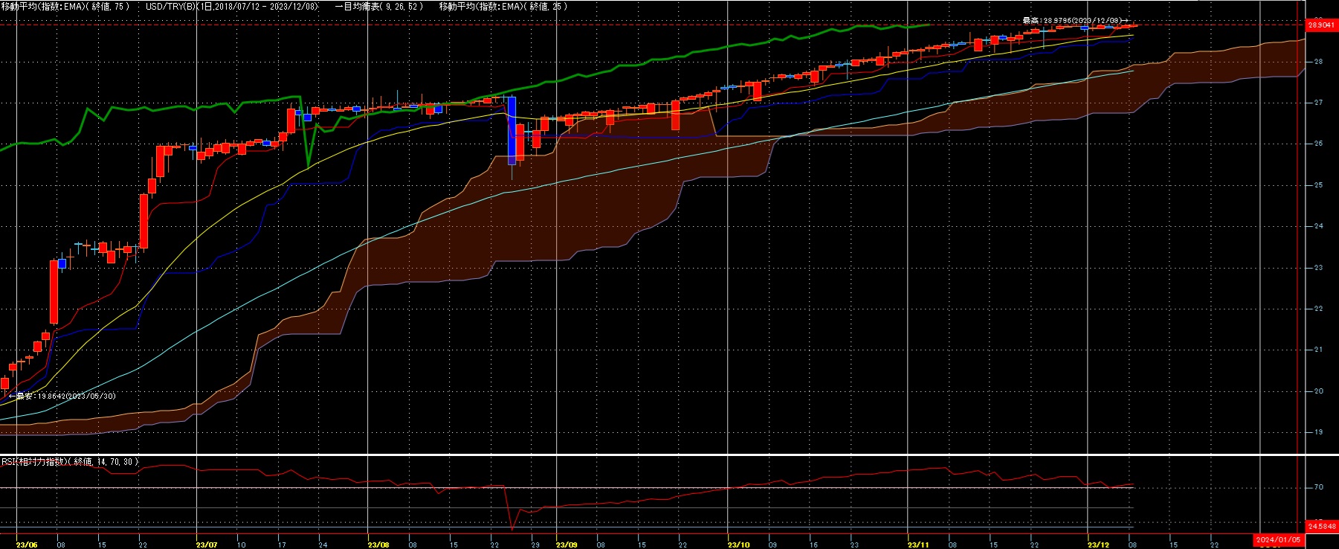Click the 21 price axis label
1339x549 pixels.
click(x=1319, y=350)
